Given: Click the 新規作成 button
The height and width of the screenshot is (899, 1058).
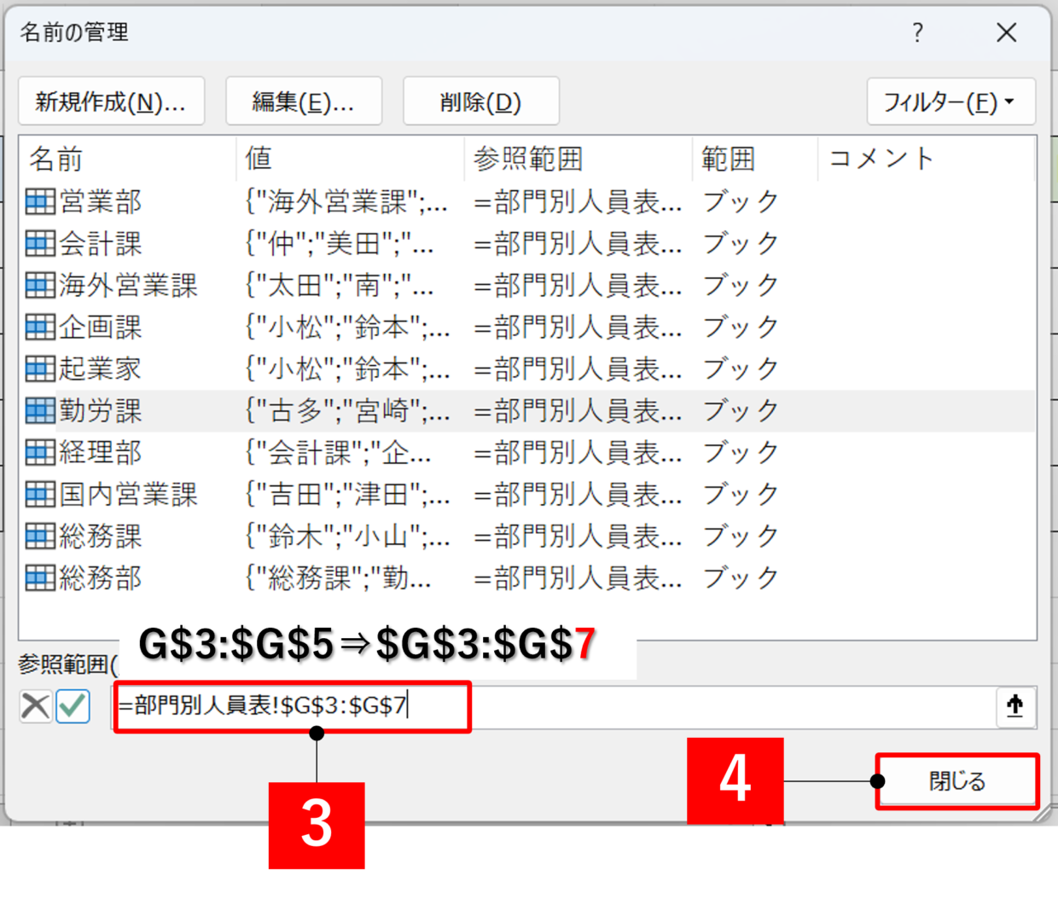Looking at the screenshot, I should (x=111, y=102).
